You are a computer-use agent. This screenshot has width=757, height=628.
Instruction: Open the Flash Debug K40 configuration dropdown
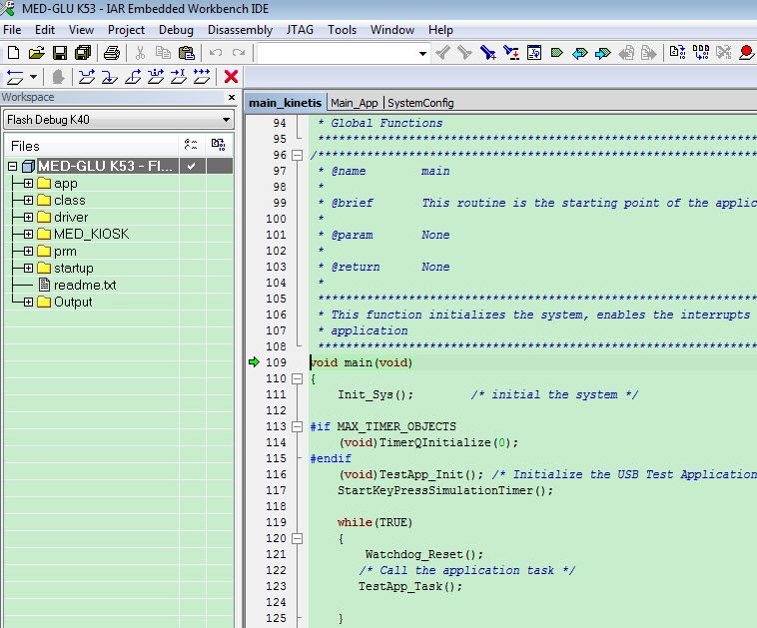[x=226, y=120]
